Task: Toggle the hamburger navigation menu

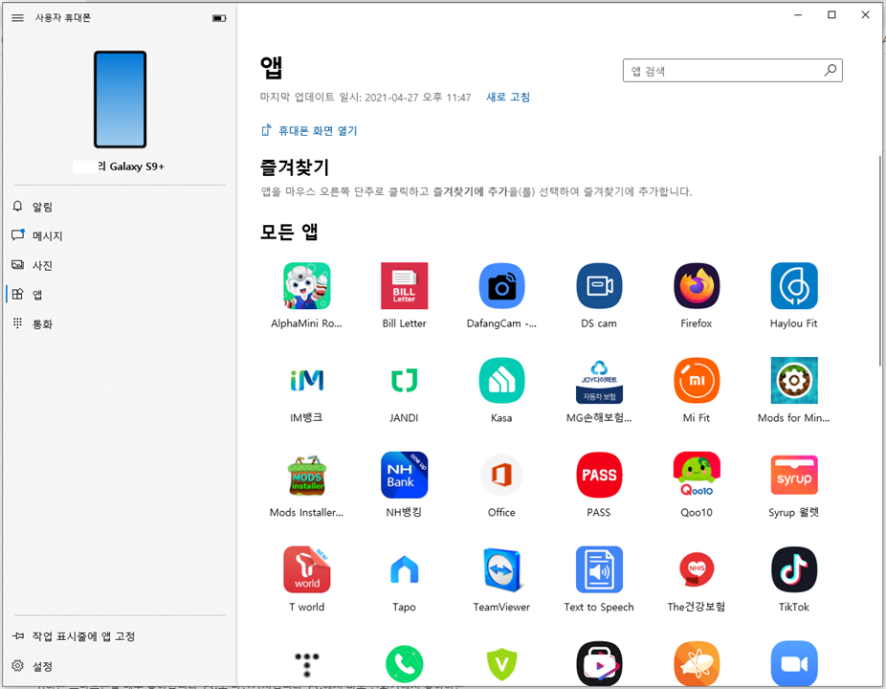Action: 17,17
